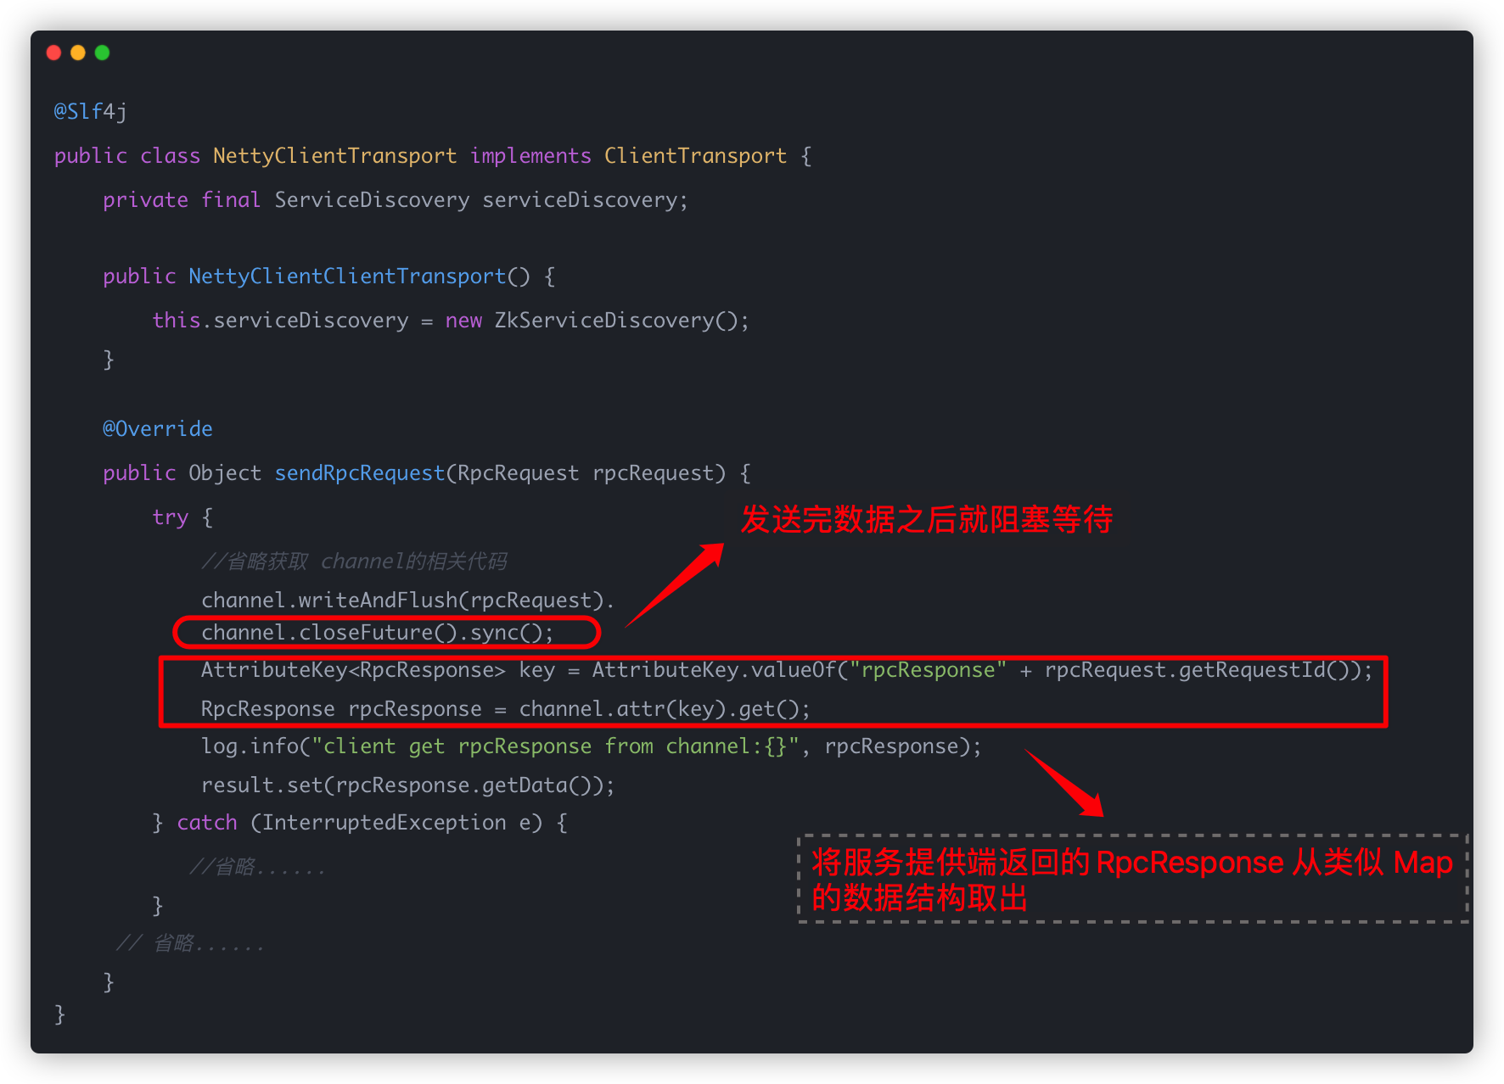The image size is (1504, 1084).
Task: Click the log.info statement line
Action: 591,746
